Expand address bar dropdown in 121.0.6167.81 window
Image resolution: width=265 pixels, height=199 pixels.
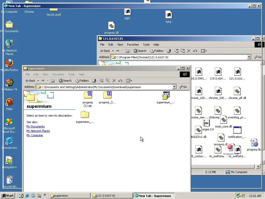[x=249, y=57]
